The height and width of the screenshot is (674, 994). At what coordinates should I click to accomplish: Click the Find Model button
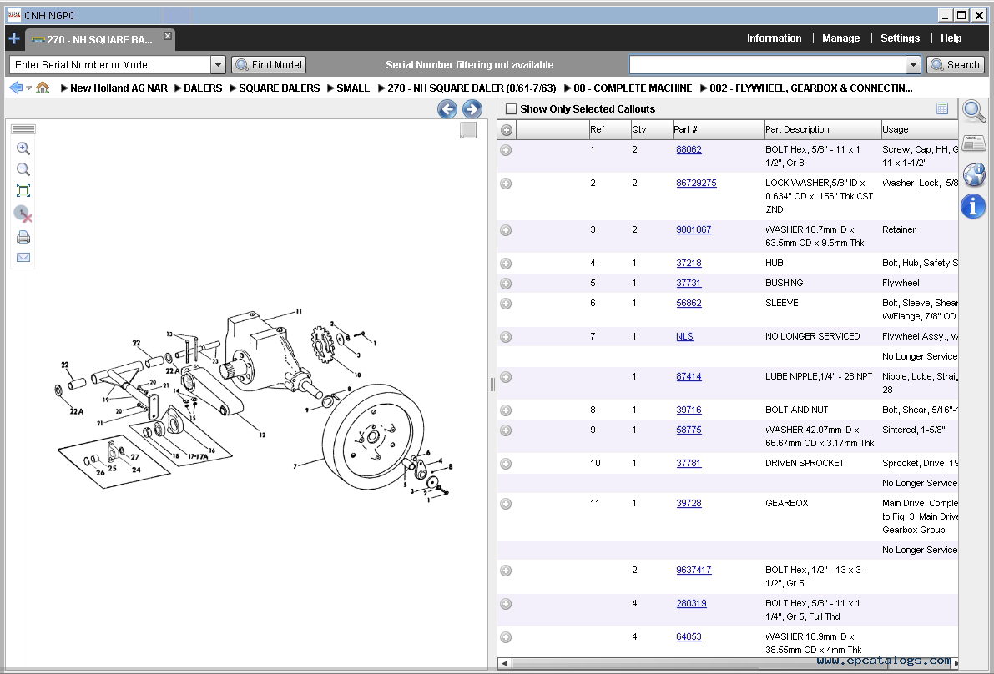pyautogui.click(x=269, y=65)
